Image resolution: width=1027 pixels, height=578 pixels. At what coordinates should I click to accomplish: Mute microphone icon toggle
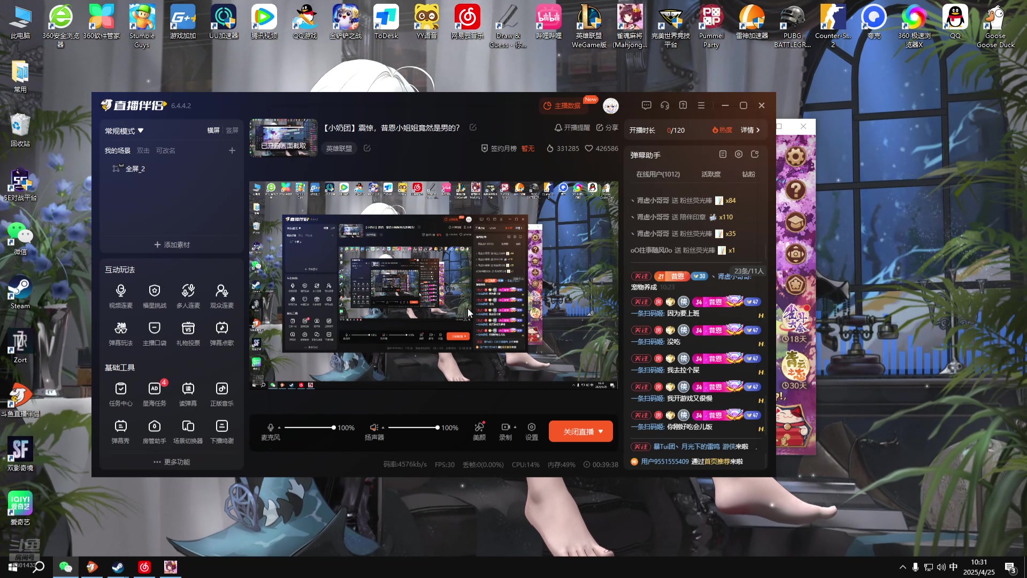[x=271, y=428]
